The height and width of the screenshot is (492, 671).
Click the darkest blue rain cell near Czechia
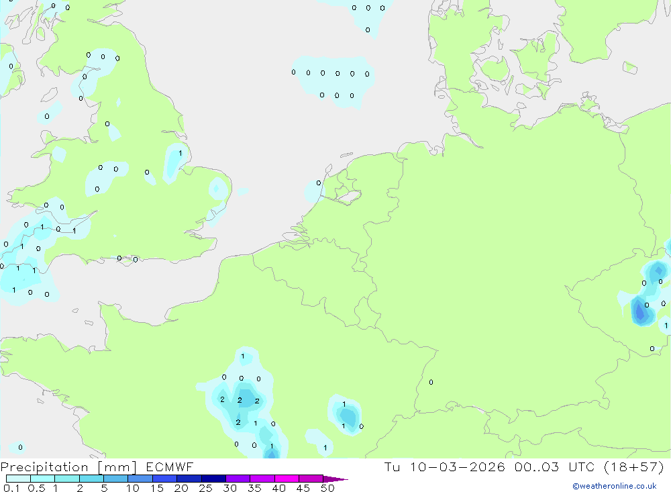click(x=639, y=311)
